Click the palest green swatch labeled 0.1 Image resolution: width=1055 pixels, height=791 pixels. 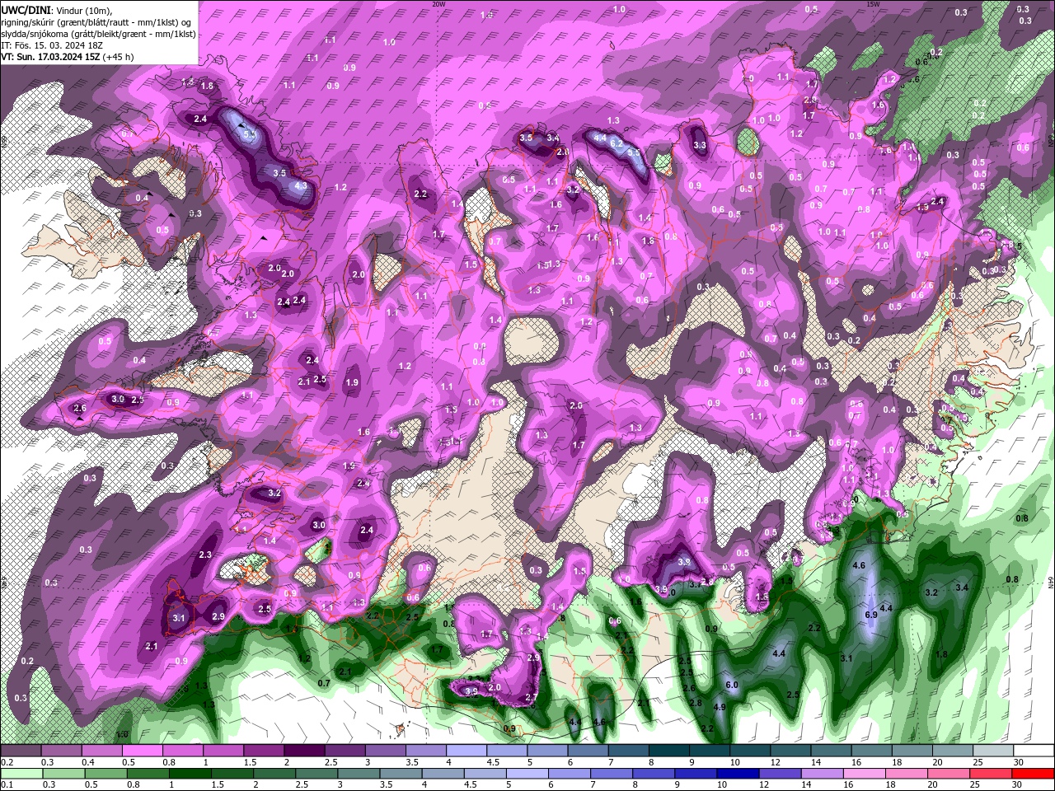[21, 774]
